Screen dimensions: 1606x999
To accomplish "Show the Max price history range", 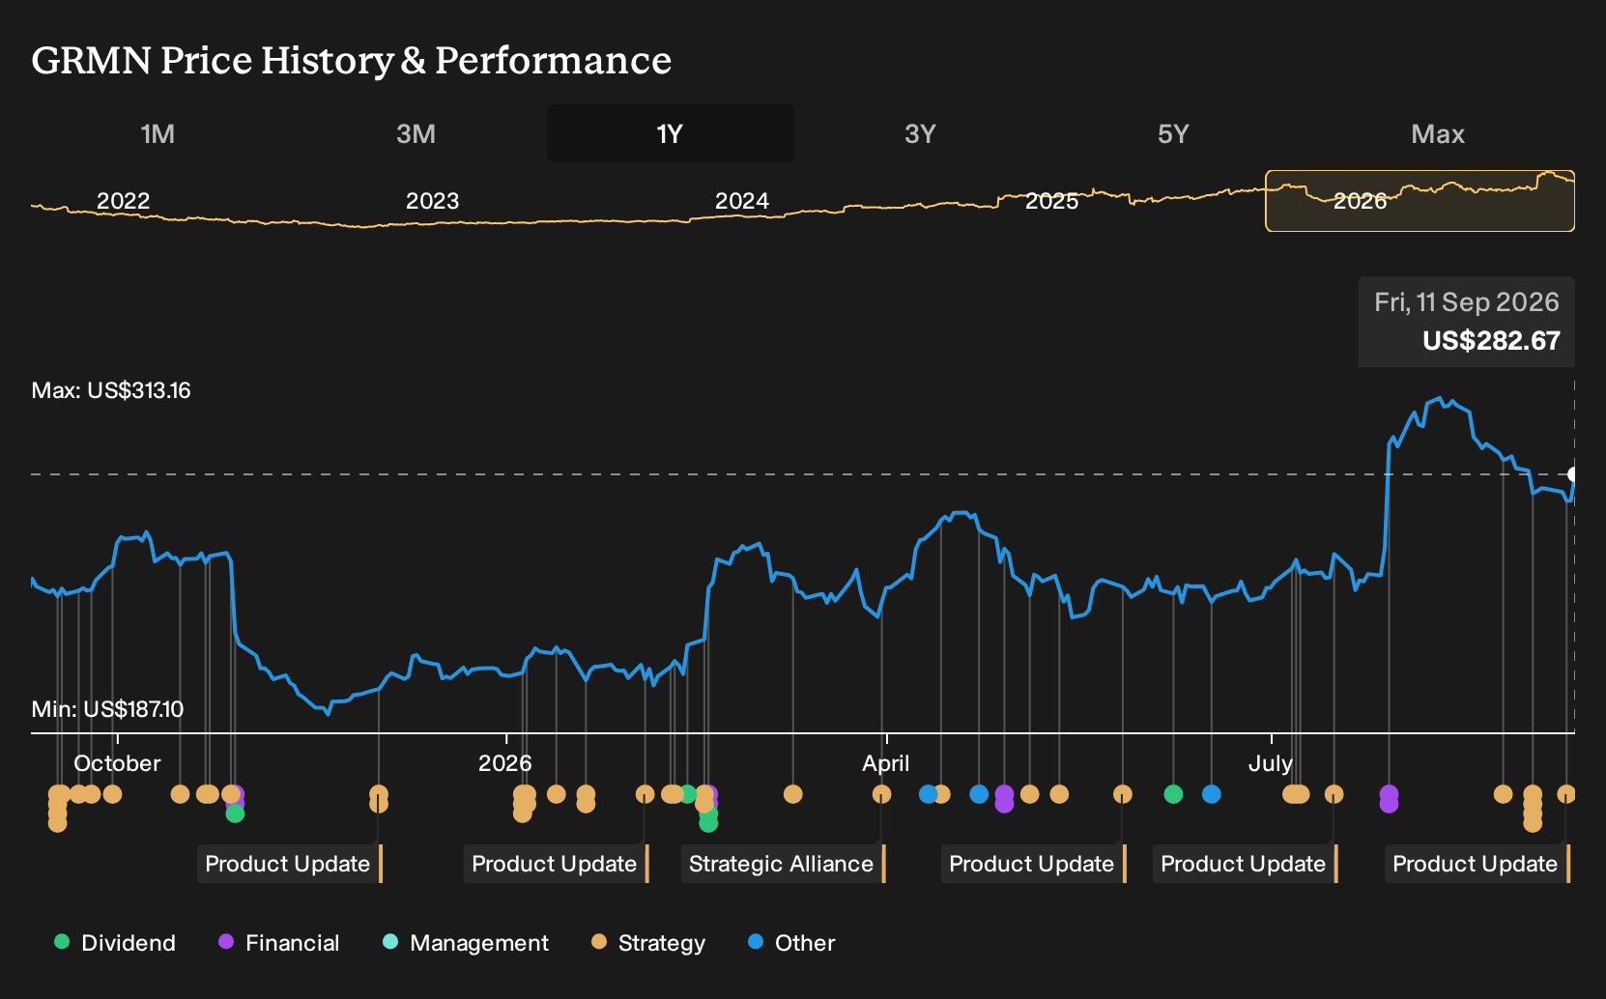I will click(1438, 133).
